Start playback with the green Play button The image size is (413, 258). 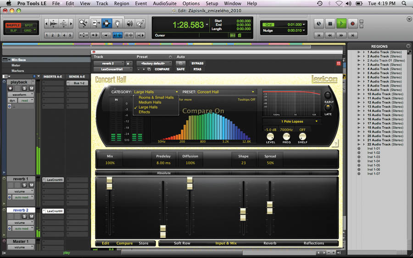341,23
